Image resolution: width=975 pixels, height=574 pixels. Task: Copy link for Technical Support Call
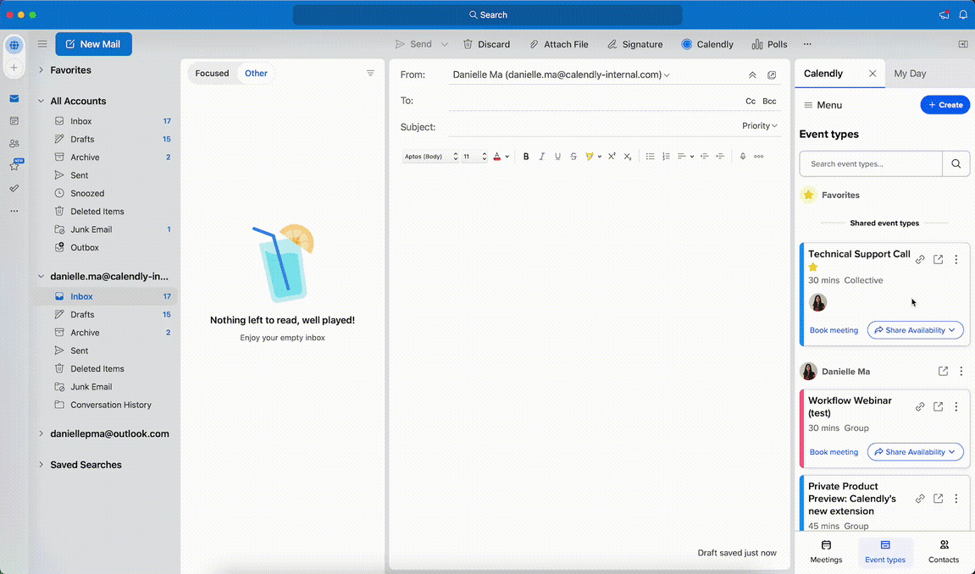tap(920, 260)
